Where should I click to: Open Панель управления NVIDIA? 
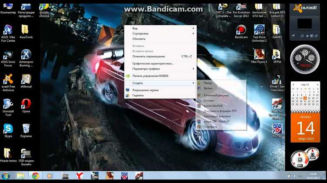[x=160, y=76]
